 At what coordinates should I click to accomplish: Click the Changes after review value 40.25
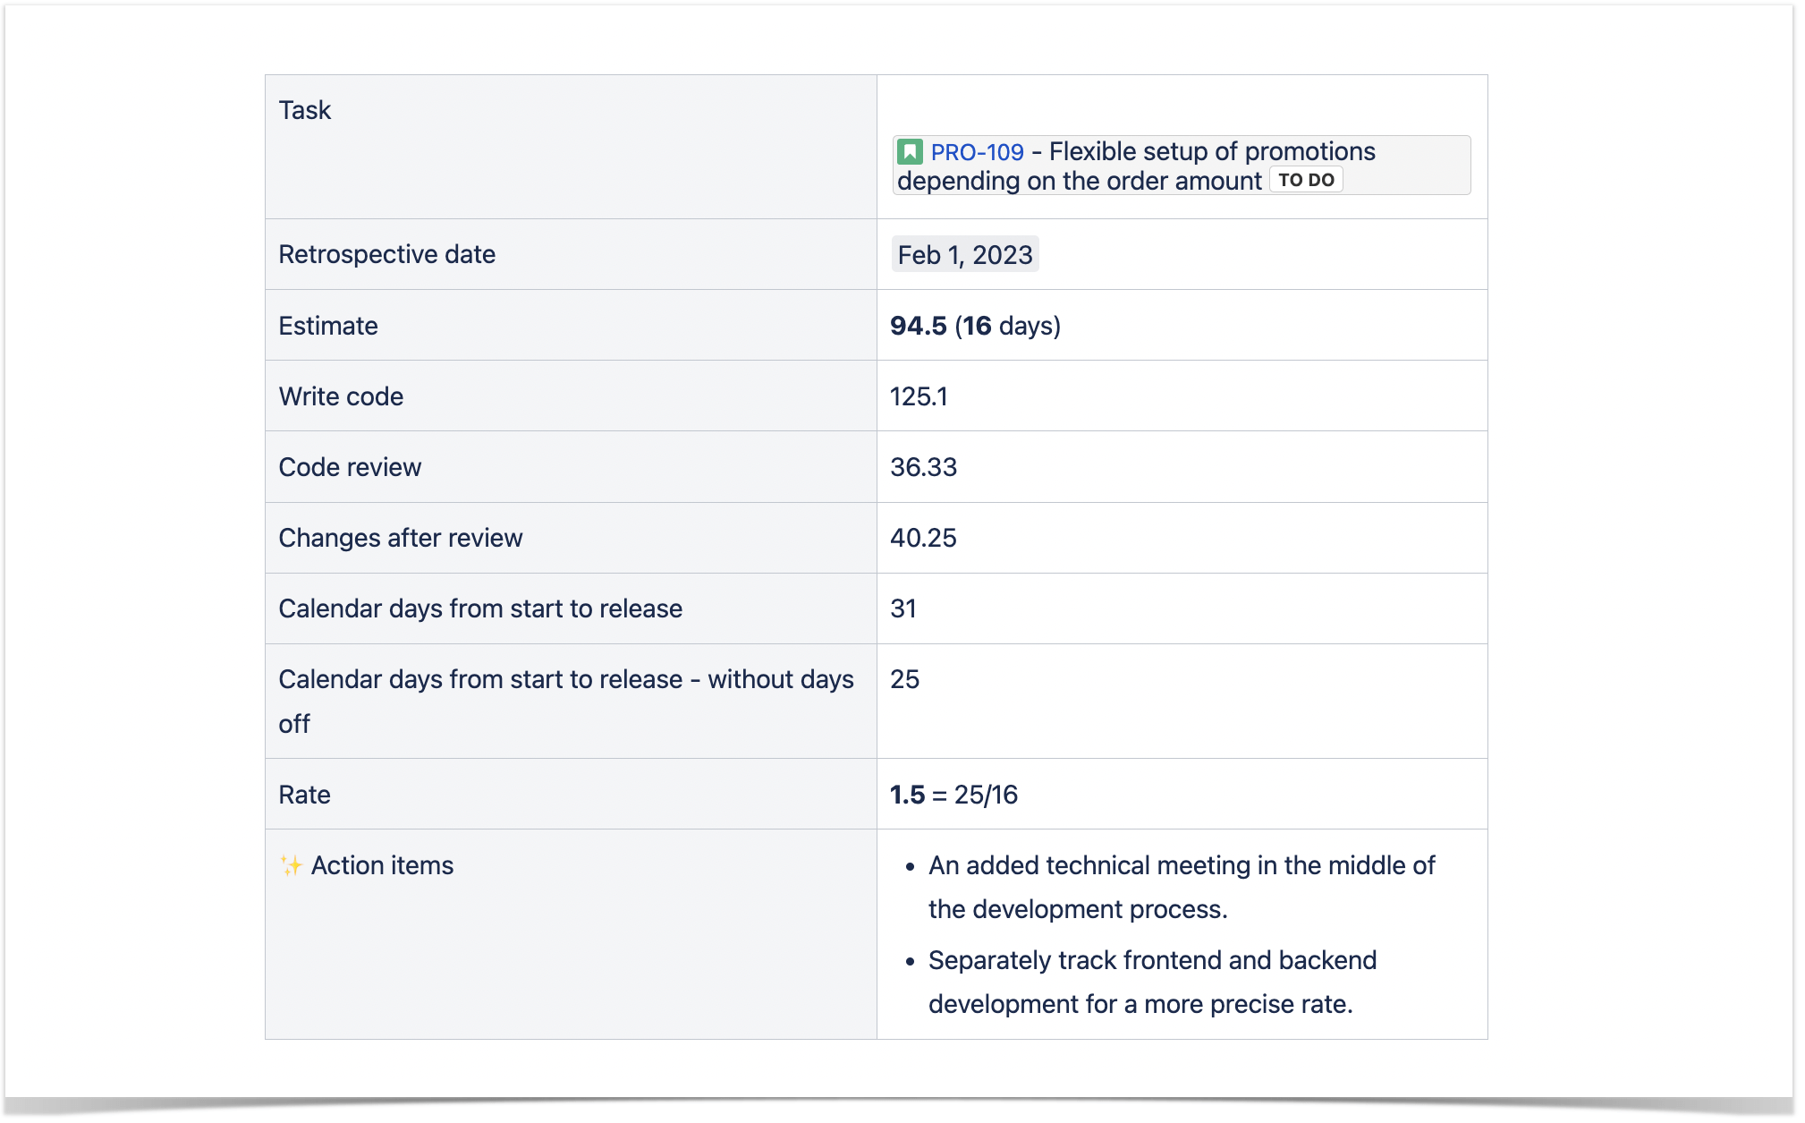(923, 538)
